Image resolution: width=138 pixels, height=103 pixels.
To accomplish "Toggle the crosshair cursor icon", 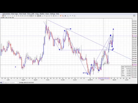I will [x=38, y=16].
